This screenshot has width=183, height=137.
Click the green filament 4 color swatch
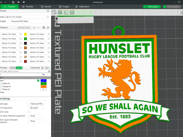pyautogui.click(x=26, y=39)
